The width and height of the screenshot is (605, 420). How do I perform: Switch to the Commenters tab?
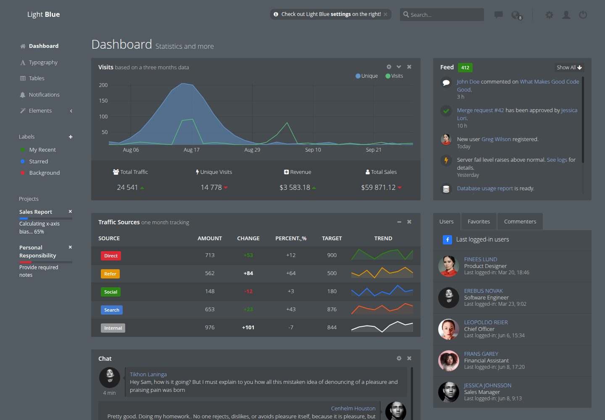click(520, 222)
